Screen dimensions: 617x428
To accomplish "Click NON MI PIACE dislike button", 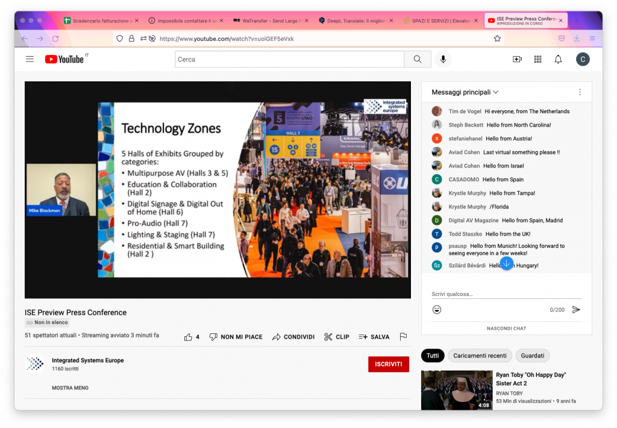I will 236,337.
